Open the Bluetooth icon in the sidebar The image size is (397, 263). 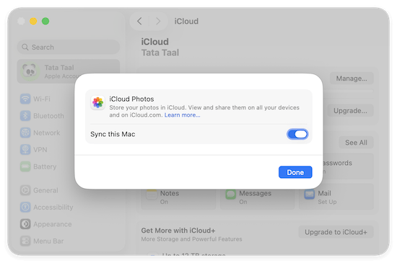[x=25, y=116]
